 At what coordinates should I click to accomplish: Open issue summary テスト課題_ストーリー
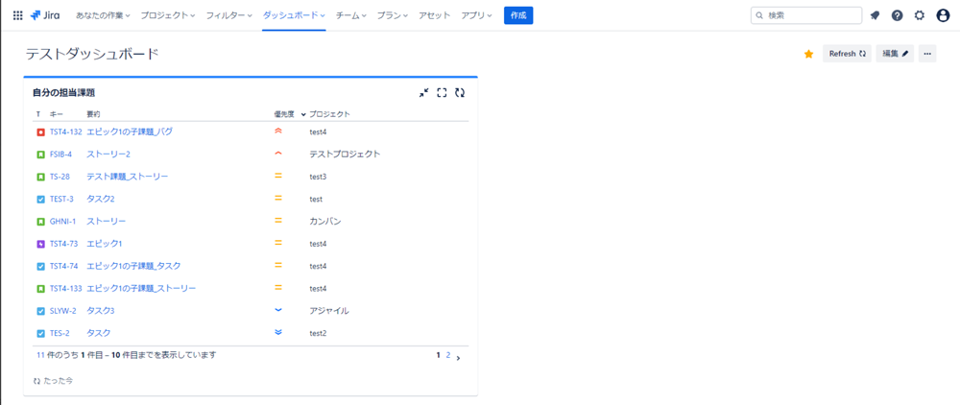click(x=128, y=177)
